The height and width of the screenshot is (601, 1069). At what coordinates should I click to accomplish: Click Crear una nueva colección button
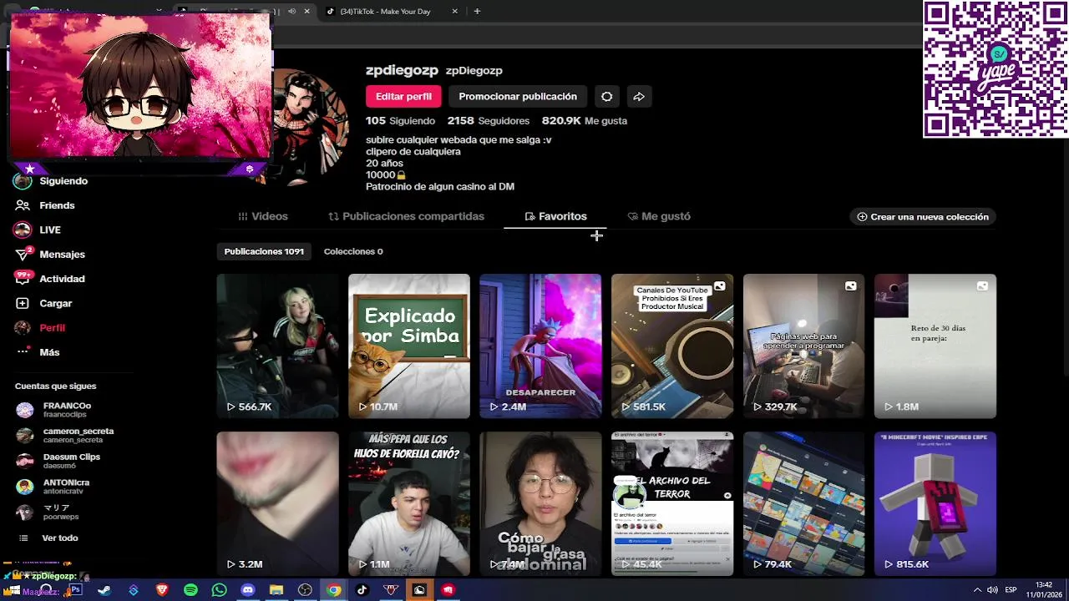point(923,217)
